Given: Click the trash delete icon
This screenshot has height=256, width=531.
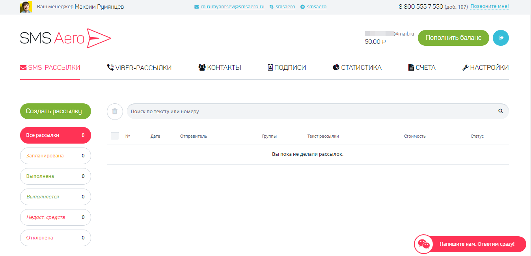Looking at the screenshot, I should [x=115, y=111].
